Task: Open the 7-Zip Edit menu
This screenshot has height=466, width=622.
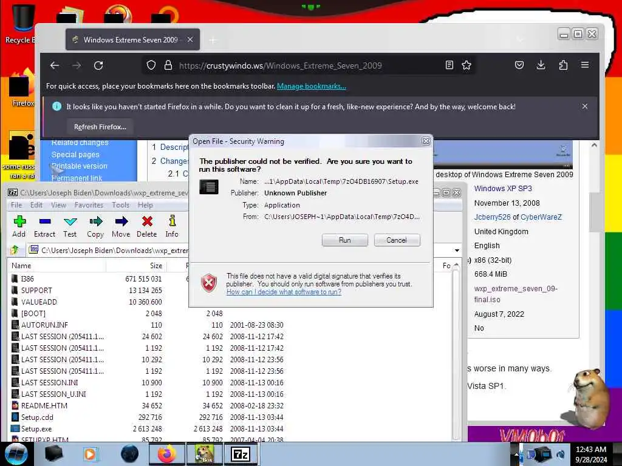Action: [x=36, y=205]
